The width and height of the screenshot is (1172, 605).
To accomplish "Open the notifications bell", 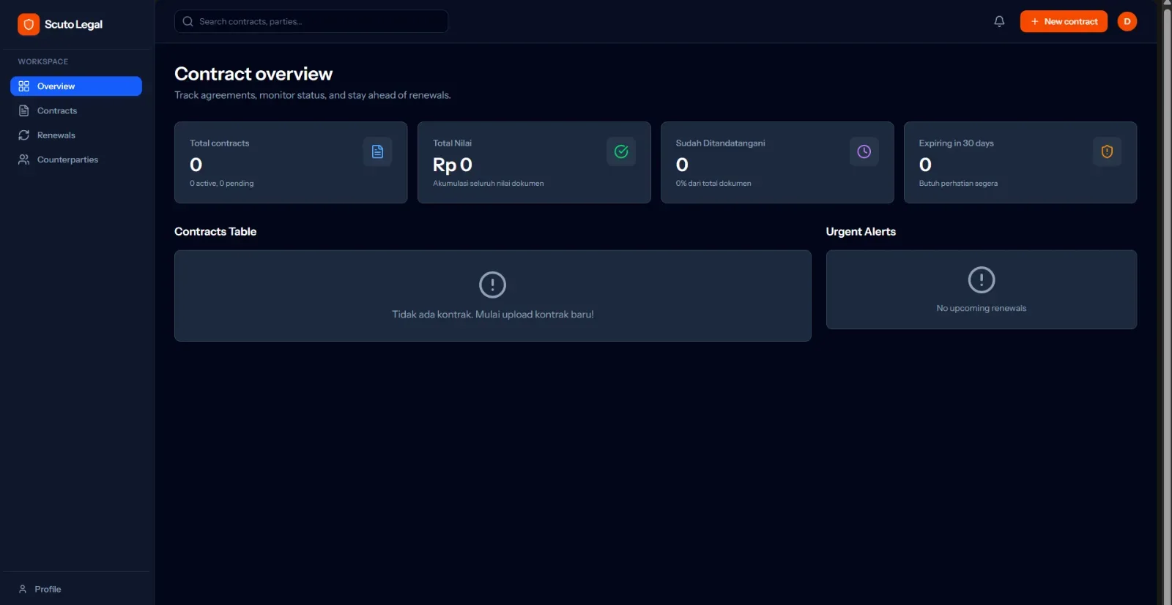I will (999, 21).
